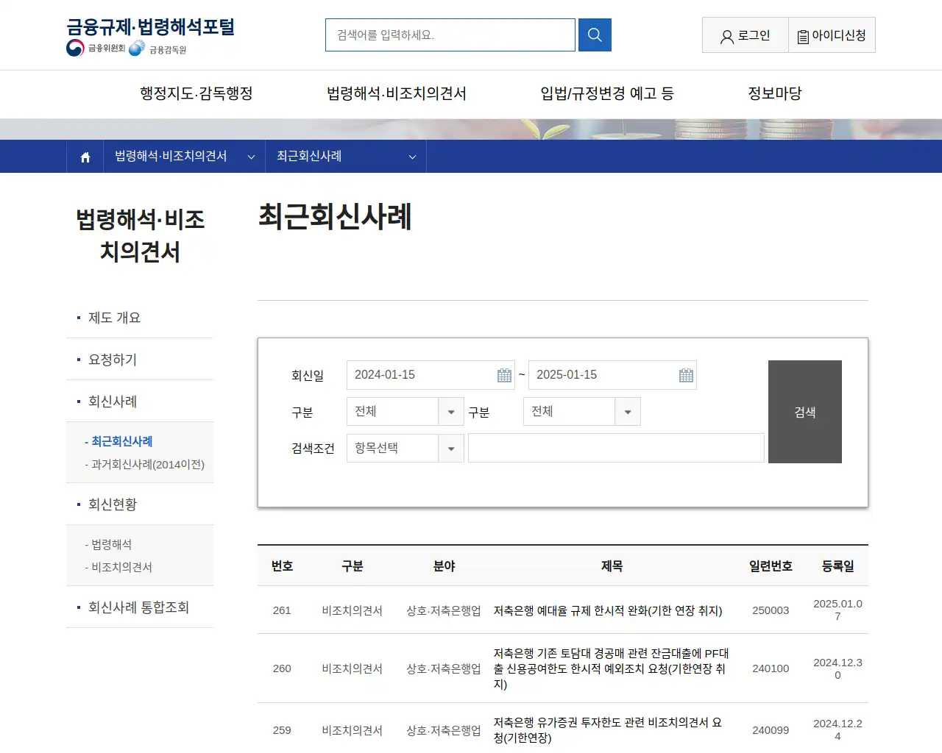The height and width of the screenshot is (753, 942).
Task: Click the 아이디신청 button
Action: click(x=832, y=35)
